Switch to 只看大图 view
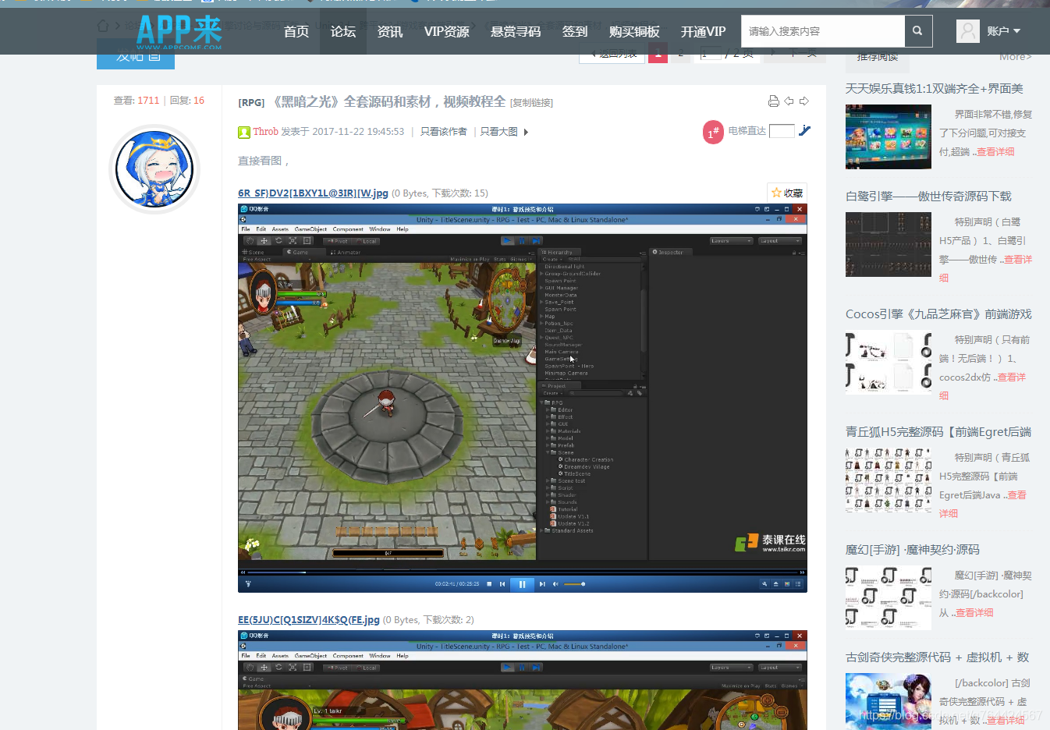Image resolution: width=1050 pixels, height=730 pixels. [499, 132]
